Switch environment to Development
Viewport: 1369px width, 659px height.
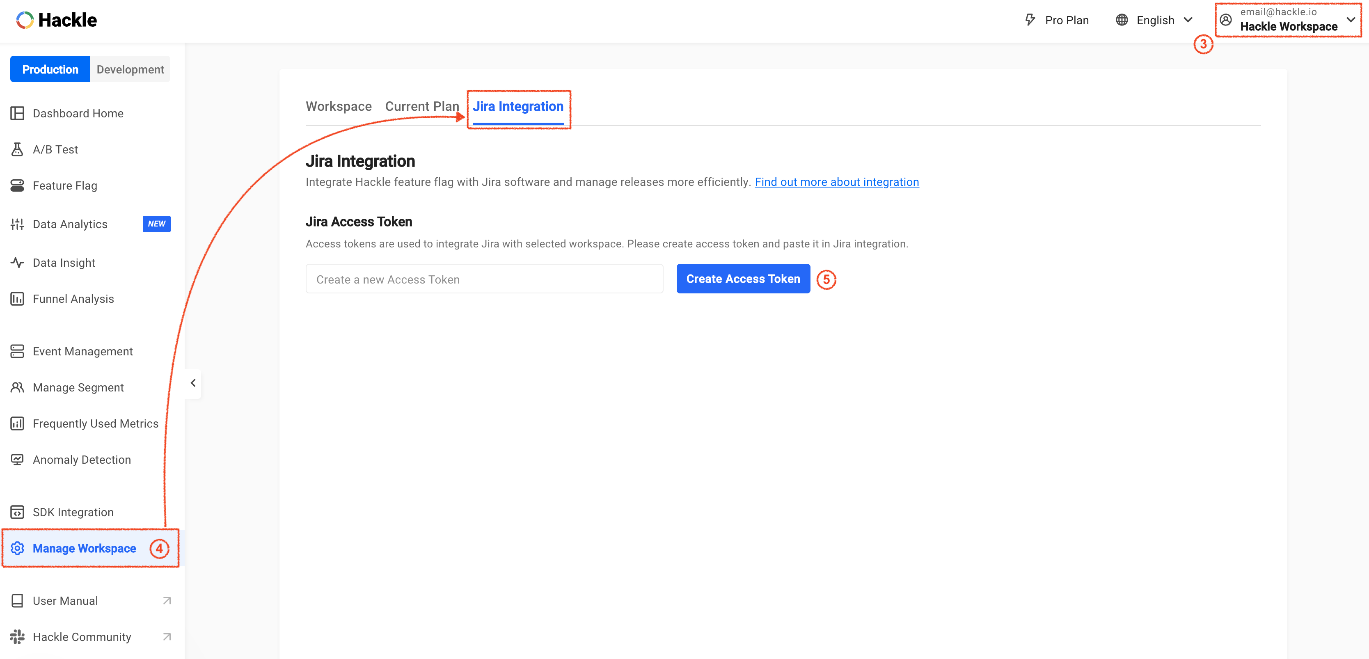[x=130, y=69]
